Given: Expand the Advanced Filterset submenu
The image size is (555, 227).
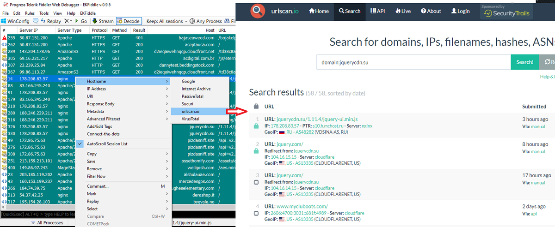Looking at the screenshot, I should coord(123,119).
